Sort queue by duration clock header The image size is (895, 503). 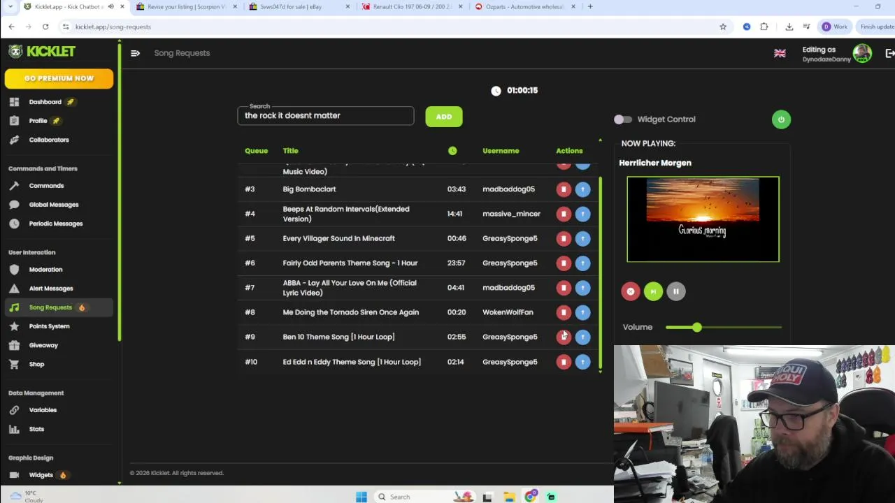coord(452,151)
